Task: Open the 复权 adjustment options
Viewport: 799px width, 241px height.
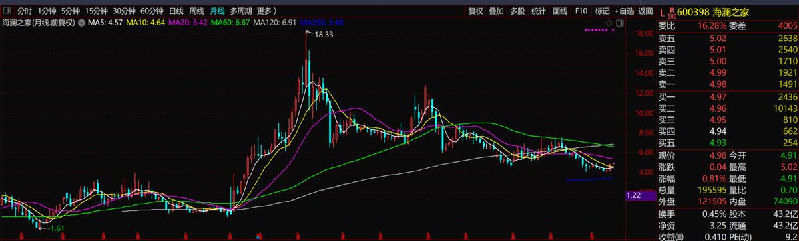Action: (x=475, y=11)
